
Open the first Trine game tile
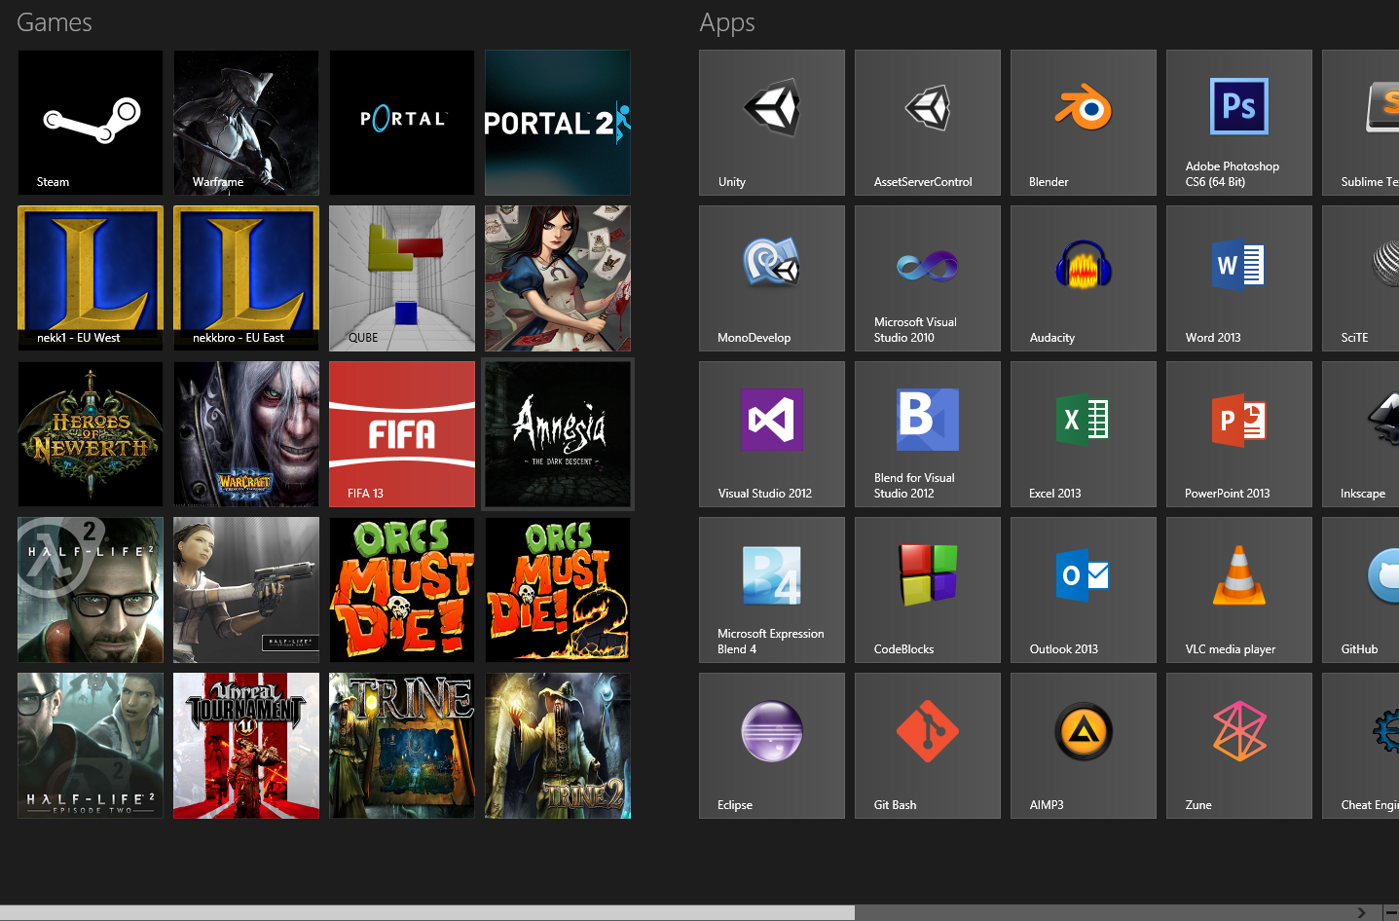402,746
